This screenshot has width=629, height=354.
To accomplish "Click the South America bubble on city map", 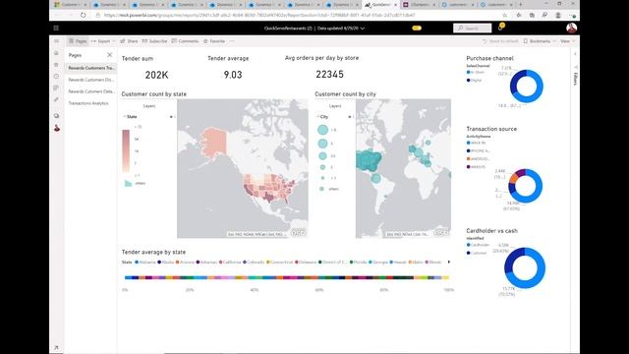I will (x=375, y=178).
